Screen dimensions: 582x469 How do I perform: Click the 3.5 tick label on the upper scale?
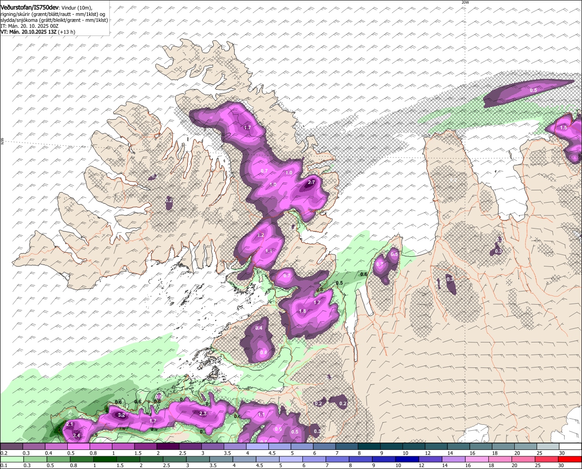(227, 453)
